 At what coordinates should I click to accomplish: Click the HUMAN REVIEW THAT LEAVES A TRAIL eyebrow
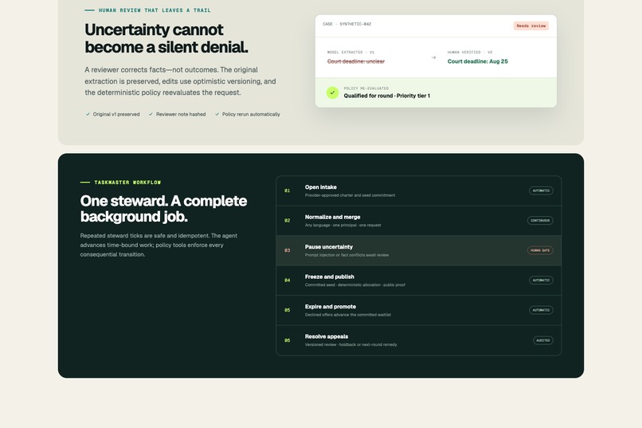click(x=155, y=10)
